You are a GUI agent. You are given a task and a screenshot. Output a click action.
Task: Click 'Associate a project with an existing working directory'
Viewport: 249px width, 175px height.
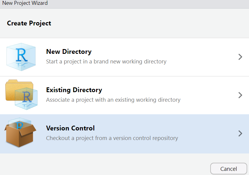(x=113, y=100)
